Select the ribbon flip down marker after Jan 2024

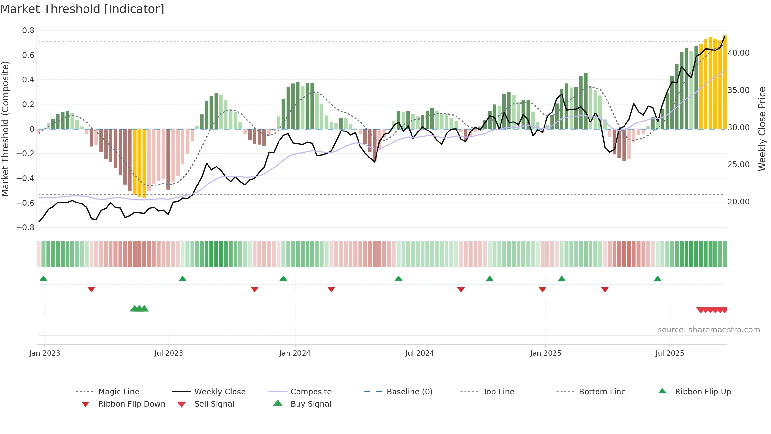331,290
